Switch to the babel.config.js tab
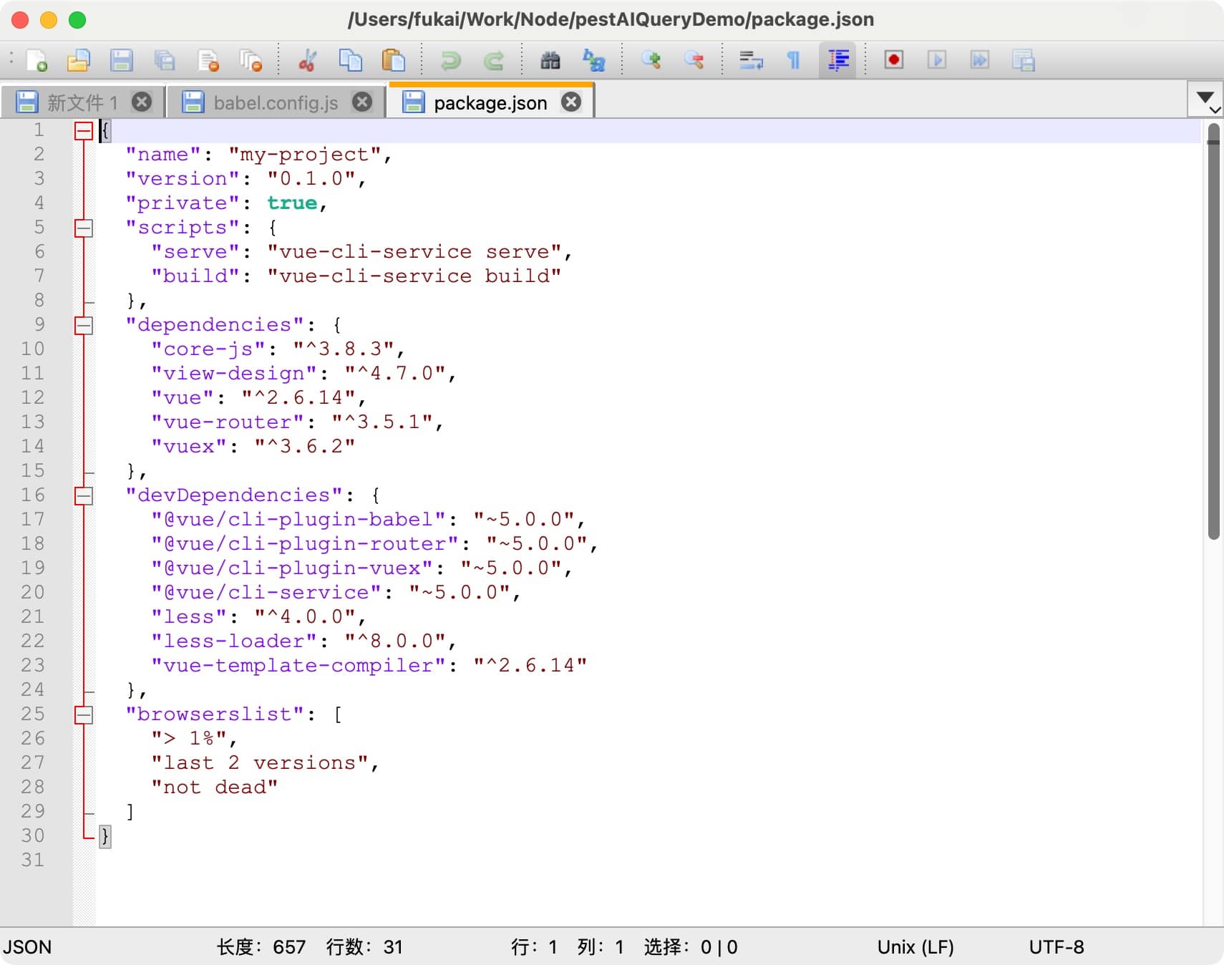1224x965 pixels. point(276,102)
